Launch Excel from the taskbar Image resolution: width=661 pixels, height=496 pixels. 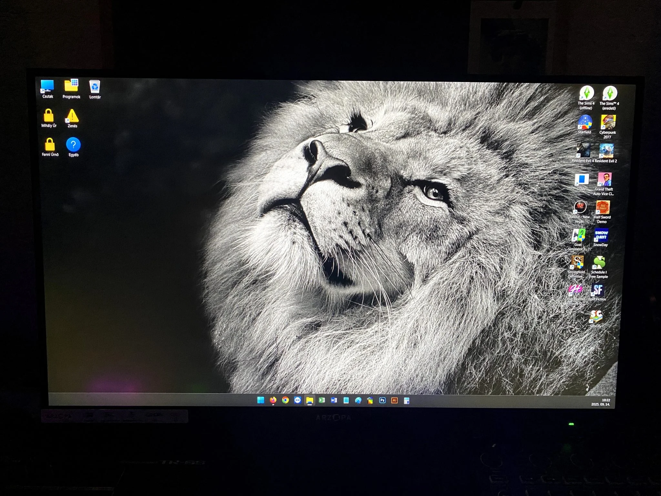(322, 400)
